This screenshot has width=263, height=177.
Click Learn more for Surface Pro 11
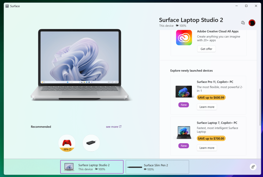(207, 107)
